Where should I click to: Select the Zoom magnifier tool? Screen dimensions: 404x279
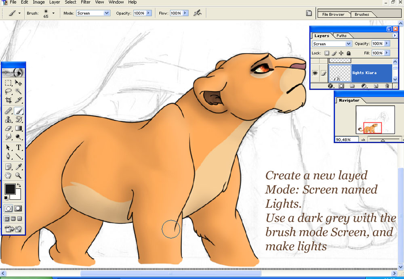[x=18, y=176]
